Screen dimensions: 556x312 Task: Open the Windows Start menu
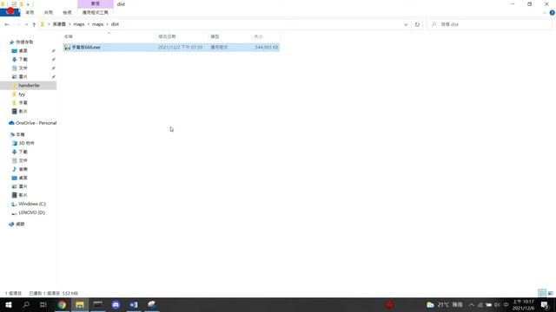(9, 304)
